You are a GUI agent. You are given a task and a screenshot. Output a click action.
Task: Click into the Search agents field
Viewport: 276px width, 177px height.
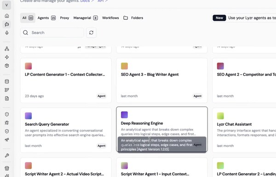pos(52,33)
